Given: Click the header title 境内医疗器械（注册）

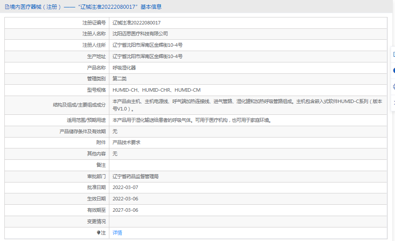Looking at the screenshot, I should [35, 7].
